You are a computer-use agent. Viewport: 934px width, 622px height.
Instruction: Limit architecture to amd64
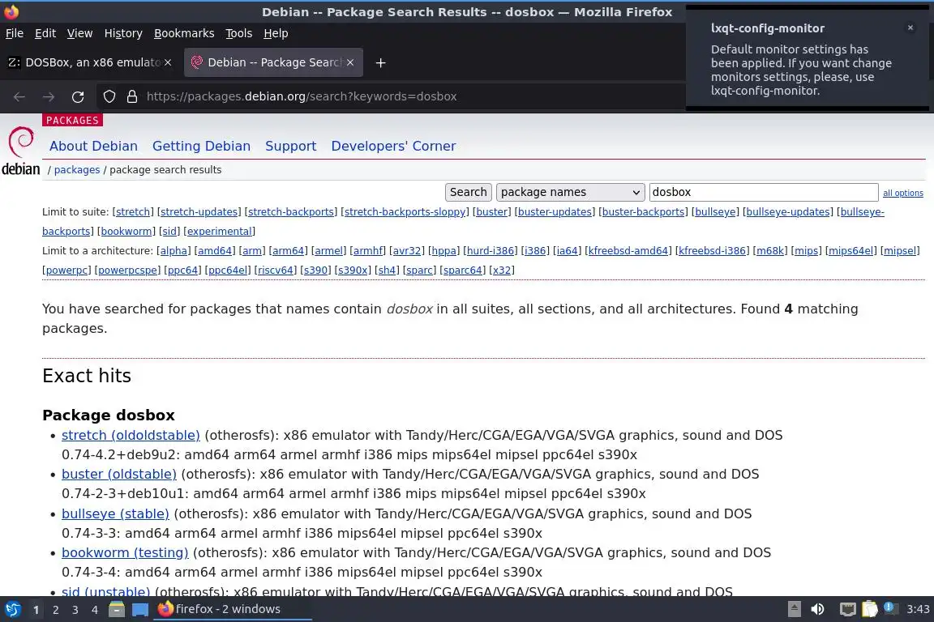[x=214, y=251]
